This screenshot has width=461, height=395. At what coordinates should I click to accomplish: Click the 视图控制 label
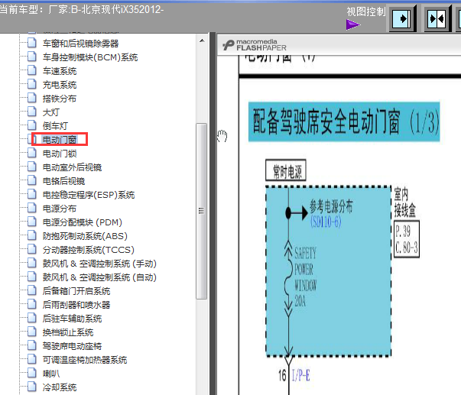pos(366,11)
